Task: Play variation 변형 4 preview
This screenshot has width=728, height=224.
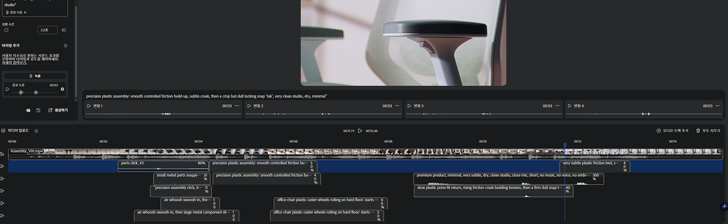Action: coord(570,106)
